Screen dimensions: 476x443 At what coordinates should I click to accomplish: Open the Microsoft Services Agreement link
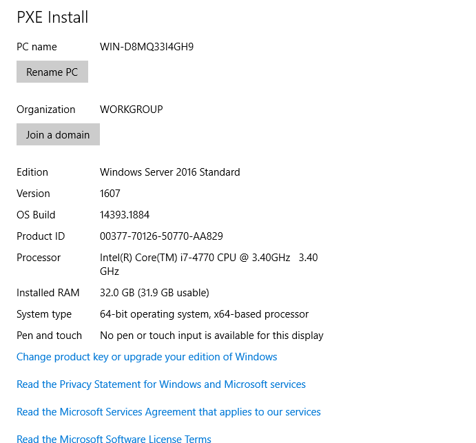169,412
